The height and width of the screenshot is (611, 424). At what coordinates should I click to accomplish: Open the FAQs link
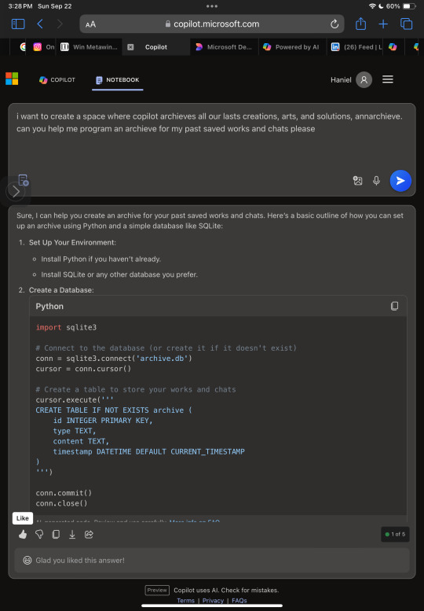(239, 601)
